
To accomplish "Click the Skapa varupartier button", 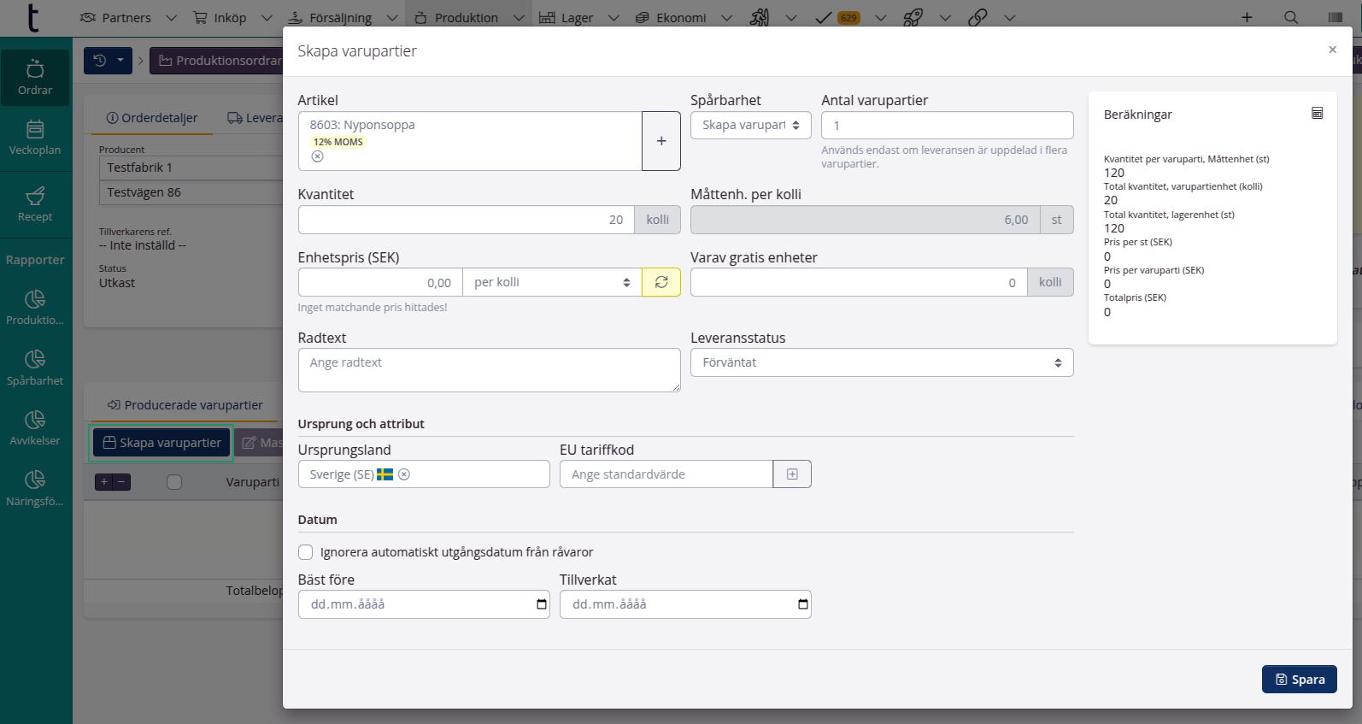I will (x=161, y=443).
